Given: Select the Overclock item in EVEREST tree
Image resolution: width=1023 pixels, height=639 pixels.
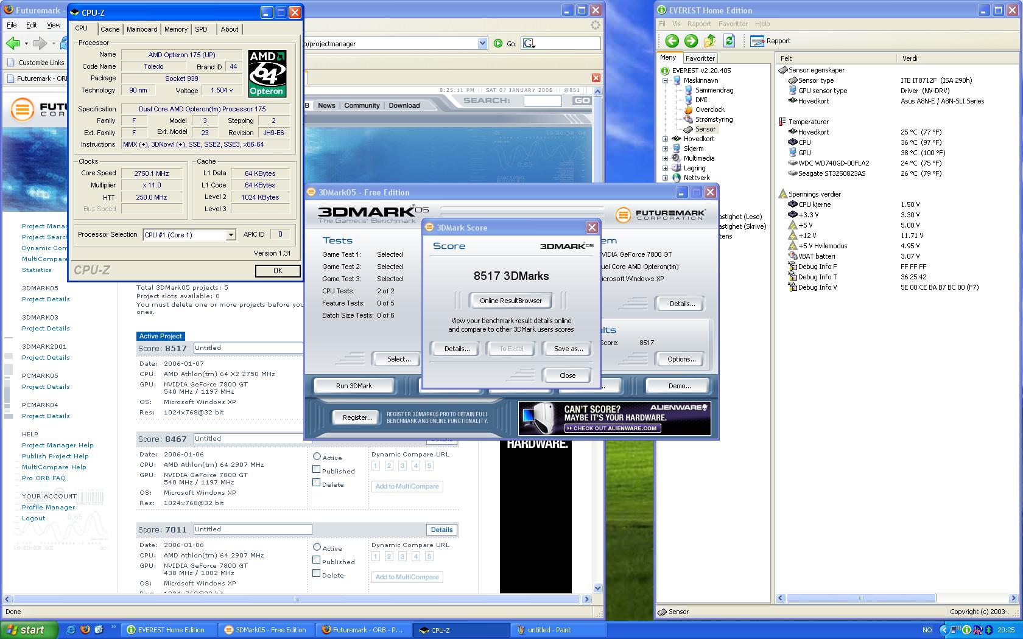Looking at the screenshot, I should [x=710, y=110].
